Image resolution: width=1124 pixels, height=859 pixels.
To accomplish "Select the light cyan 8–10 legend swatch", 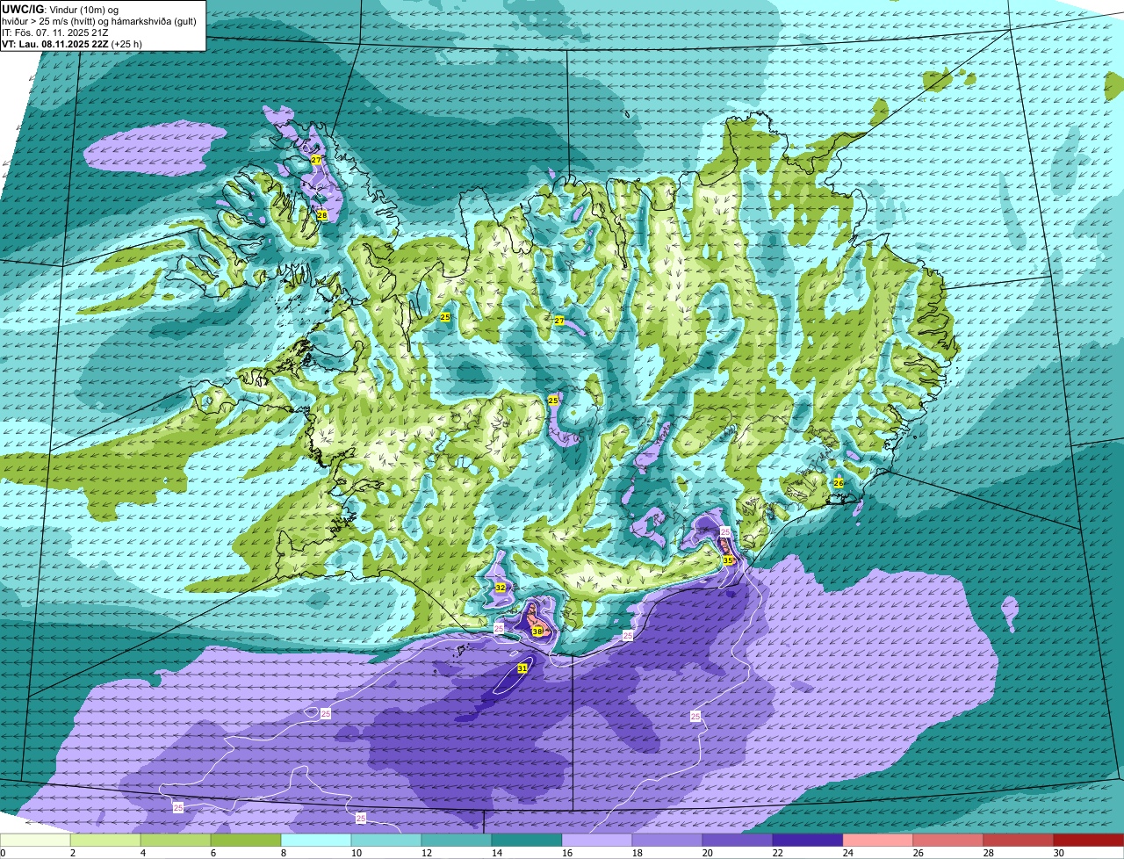I will point(317,841).
